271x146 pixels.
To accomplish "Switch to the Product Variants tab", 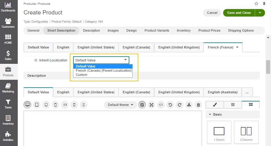I will (157, 30).
